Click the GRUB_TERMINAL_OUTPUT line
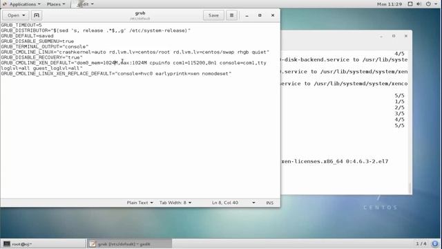The width and height of the screenshot is (442, 249). (44, 46)
